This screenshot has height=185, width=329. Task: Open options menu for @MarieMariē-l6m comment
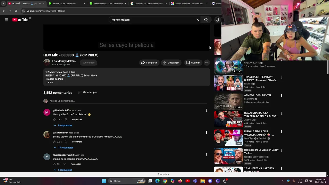tap(206, 110)
